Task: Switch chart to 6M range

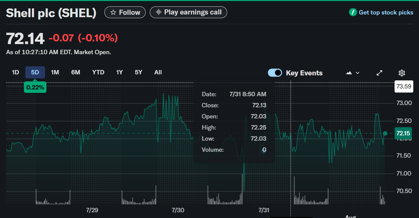Action: coord(76,72)
